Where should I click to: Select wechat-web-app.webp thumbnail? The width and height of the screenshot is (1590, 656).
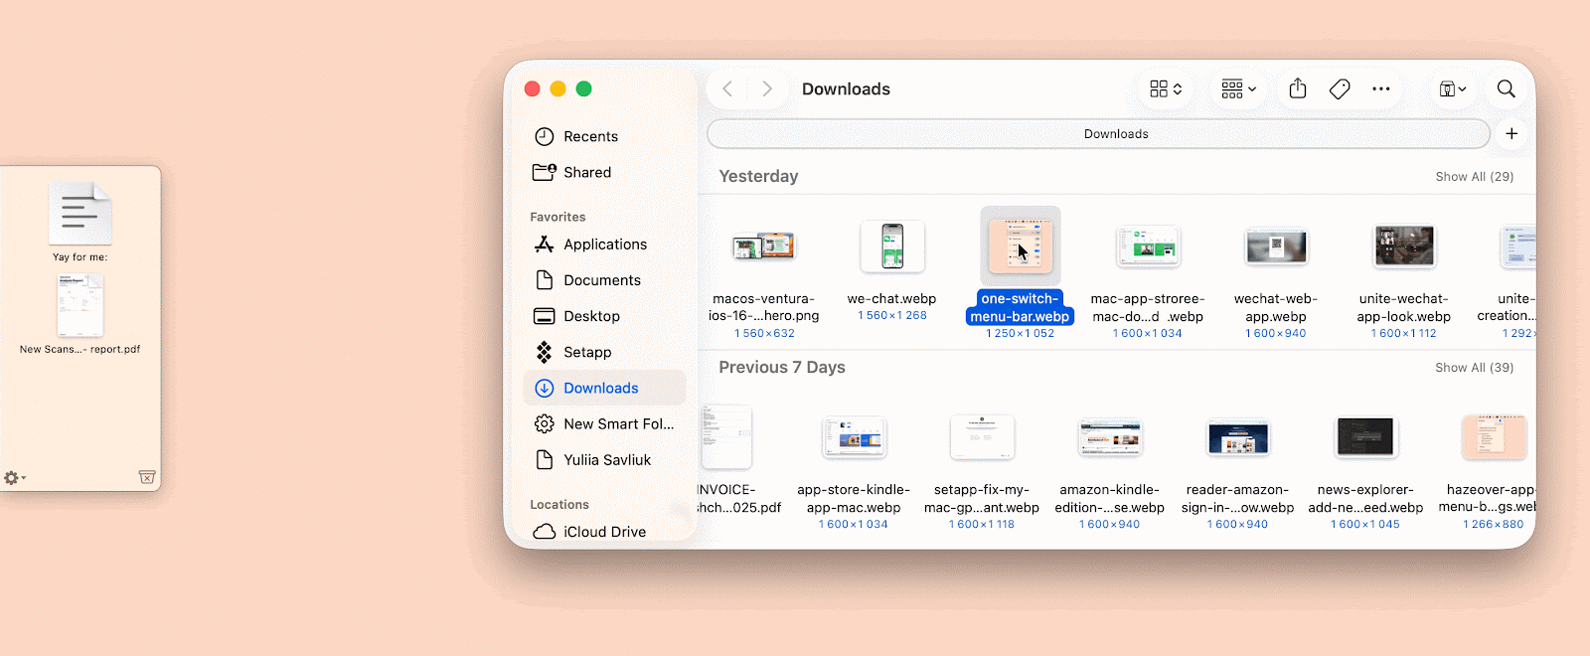[1276, 246]
